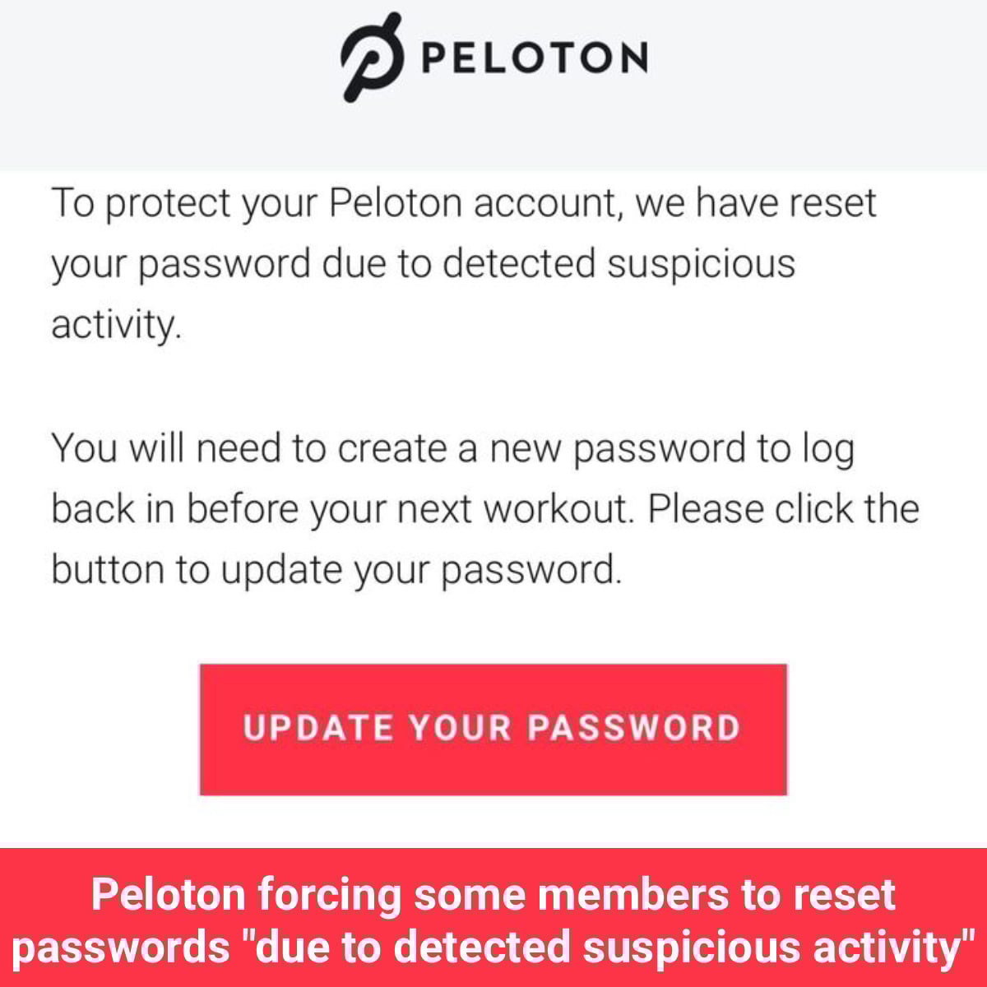The image size is (987, 987).
Task: Click the "To protect your Peloton account" line
Action: 329,204
